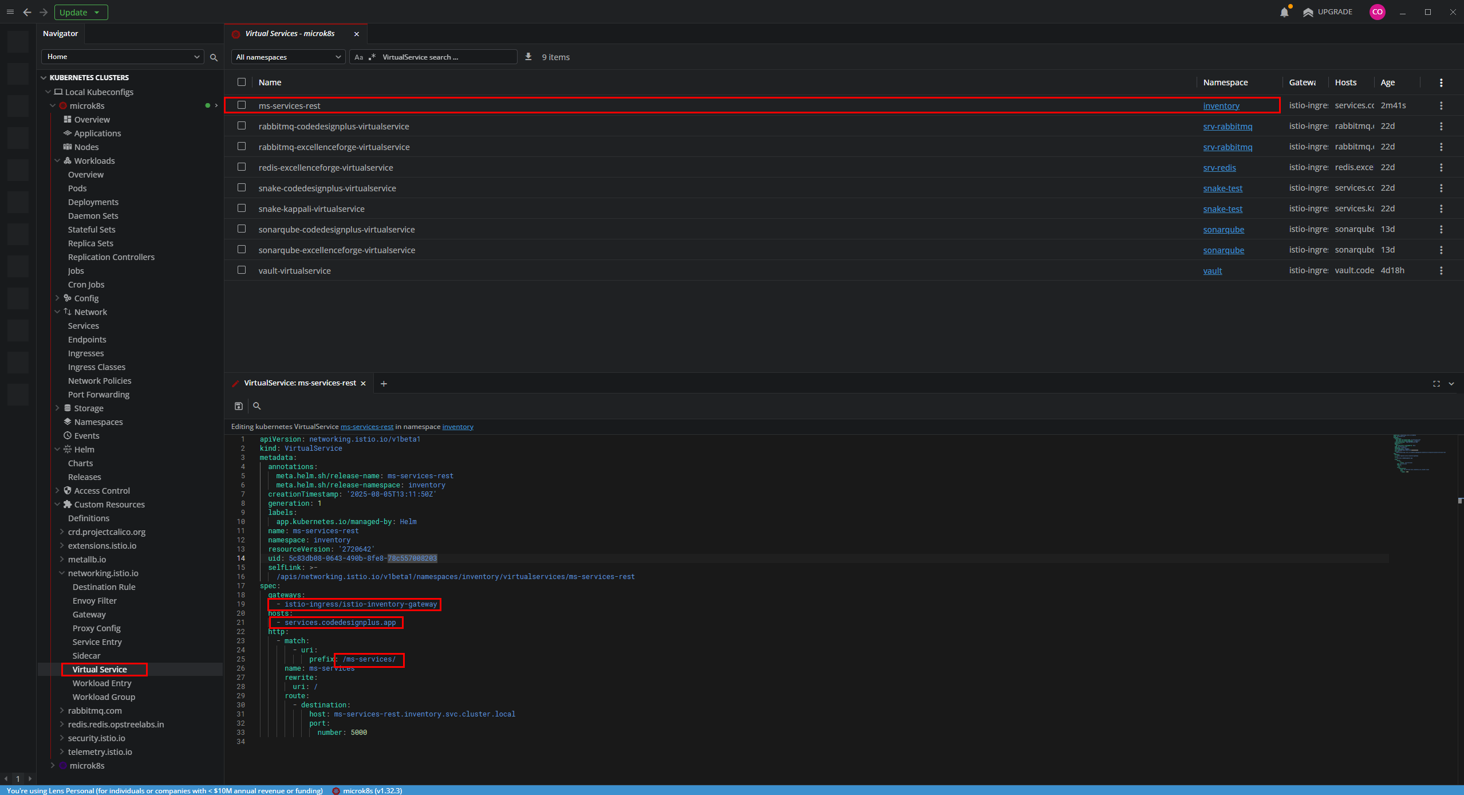Open the Update dropdown button
Screen dimensions: 1464x795
click(81, 12)
